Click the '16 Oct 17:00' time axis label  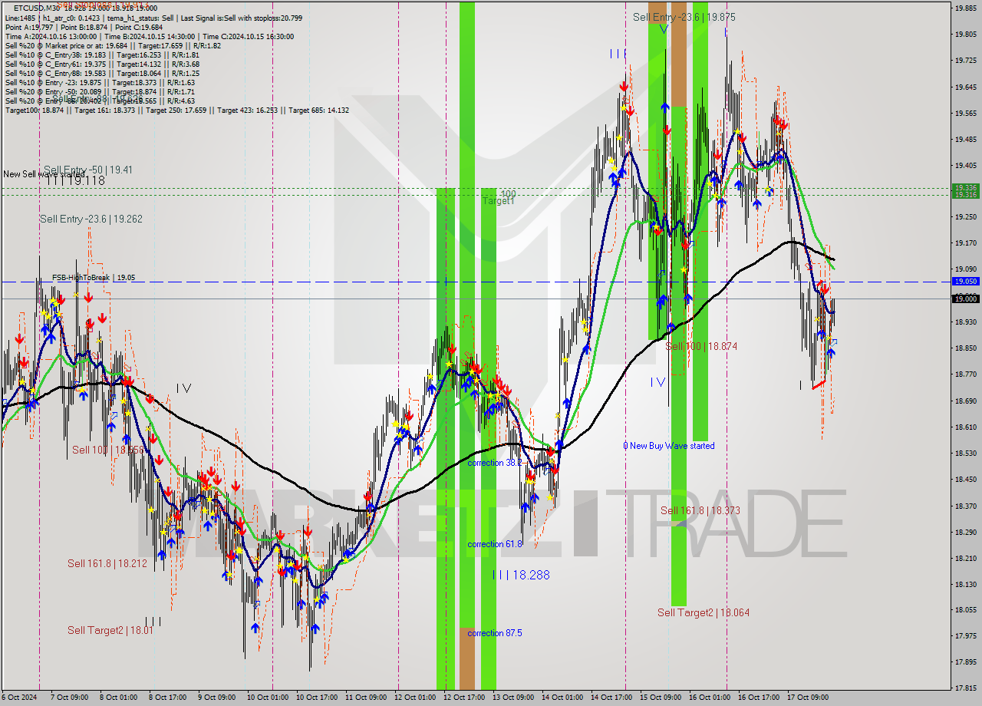[x=759, y=698]
